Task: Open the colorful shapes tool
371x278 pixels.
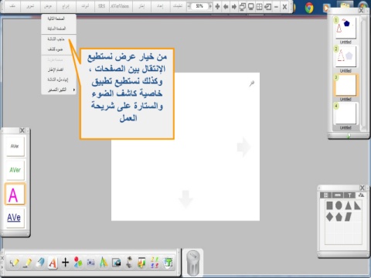Action: pos(78,263)
